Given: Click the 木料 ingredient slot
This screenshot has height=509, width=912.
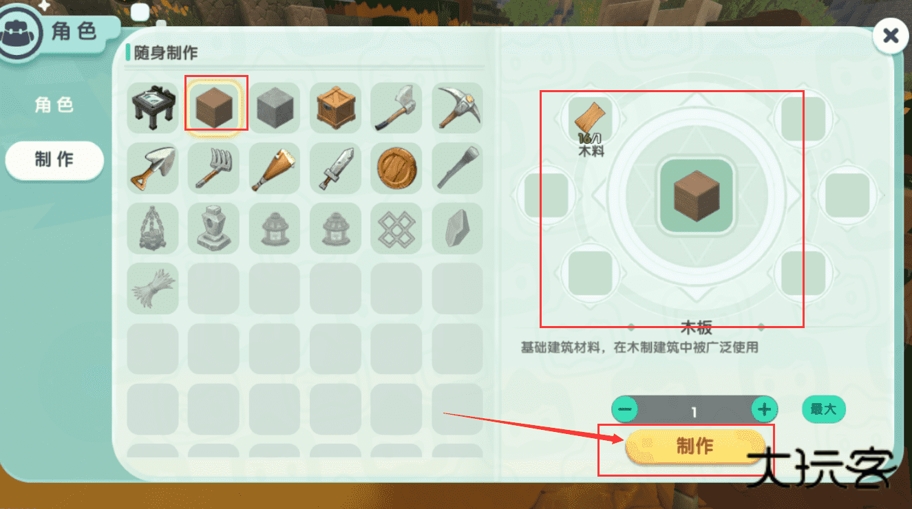Looking at the screenshot, I should pos(591,118).
